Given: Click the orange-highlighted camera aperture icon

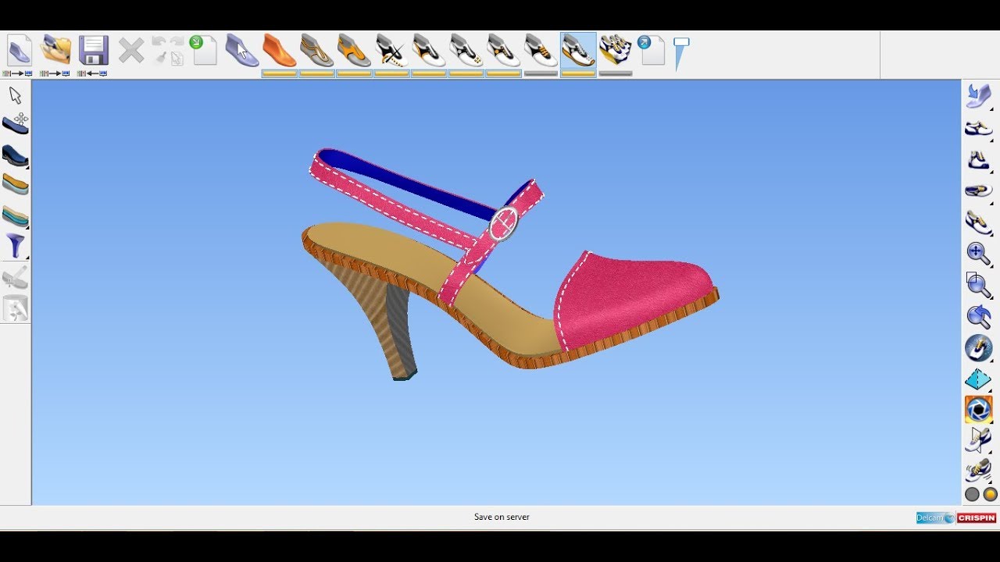Looking at the screenshot, I should 978,410.
